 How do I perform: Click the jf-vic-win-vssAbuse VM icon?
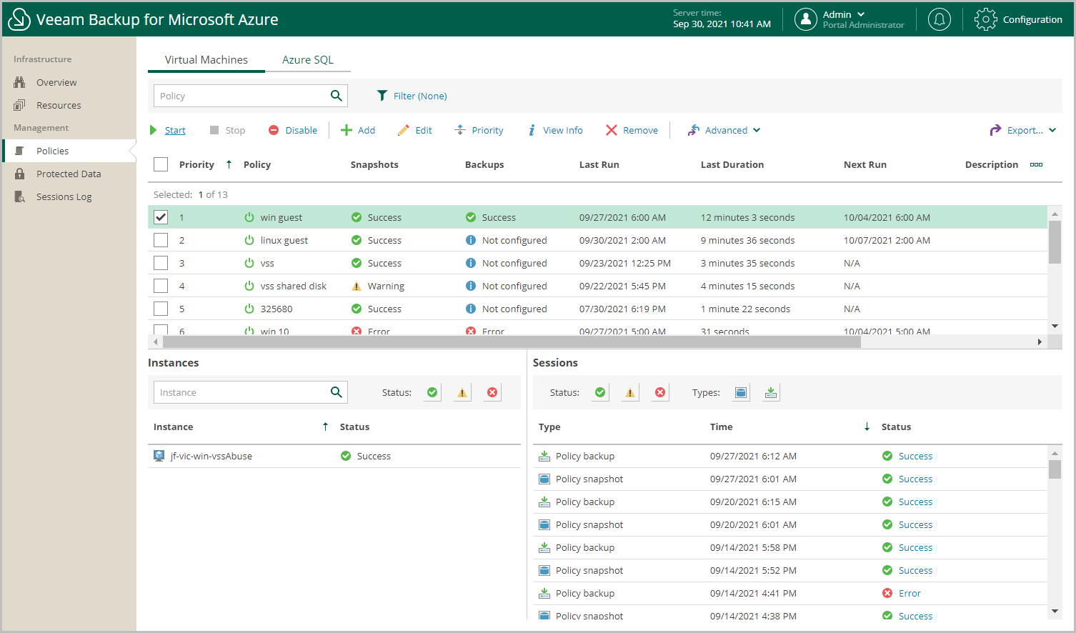pos(159,456)
